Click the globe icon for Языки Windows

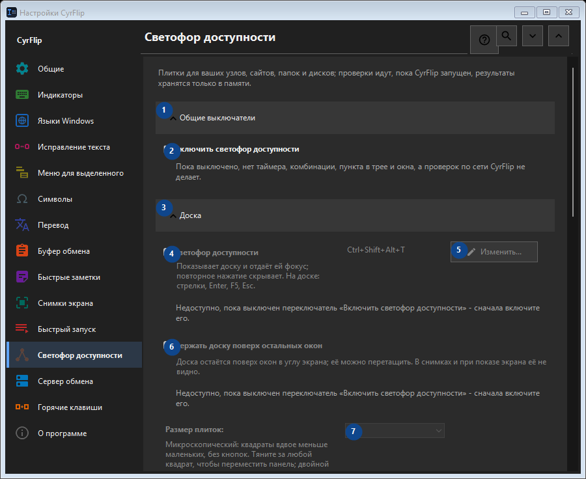click(x=22, y=120)
